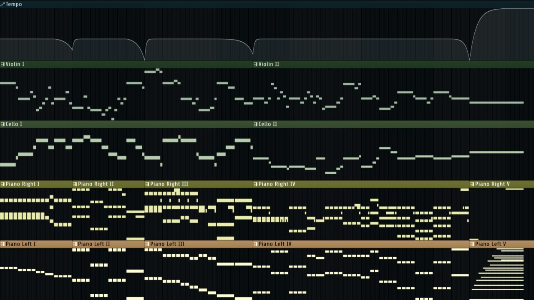Pick the Cello II clip title

point(268,124)
